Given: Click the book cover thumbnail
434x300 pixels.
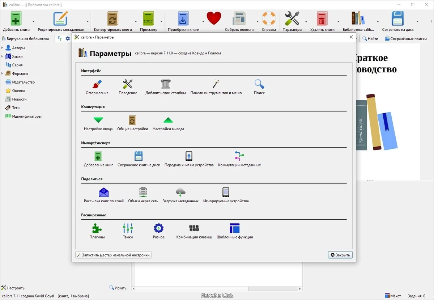Looking at the screenshot, I should click(x=388, y=111).
